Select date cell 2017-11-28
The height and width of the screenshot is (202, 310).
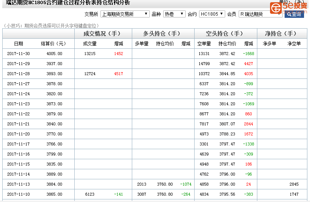pos(18,74)
